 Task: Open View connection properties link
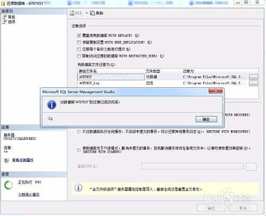[23, 160]
